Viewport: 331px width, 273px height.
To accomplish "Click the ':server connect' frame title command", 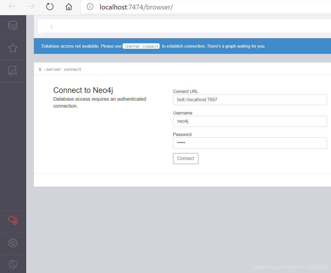I will tap(62, 69).
